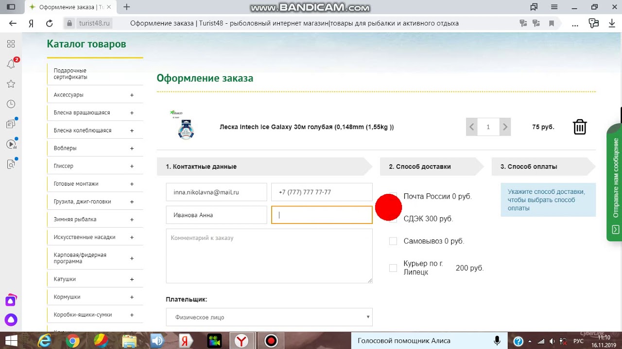
Task: Expand the Зимняя рыбалка category
Action: click(x=132, y=220)
